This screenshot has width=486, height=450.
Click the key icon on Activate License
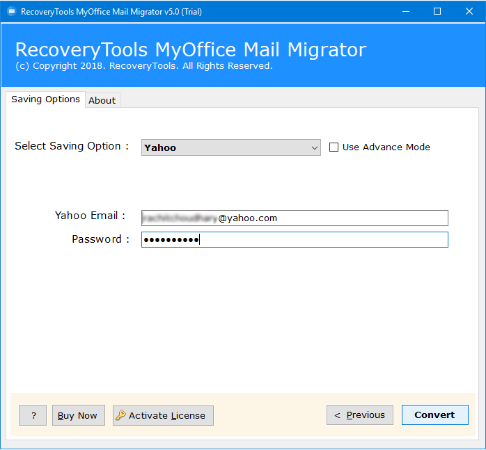click(120, 415)
